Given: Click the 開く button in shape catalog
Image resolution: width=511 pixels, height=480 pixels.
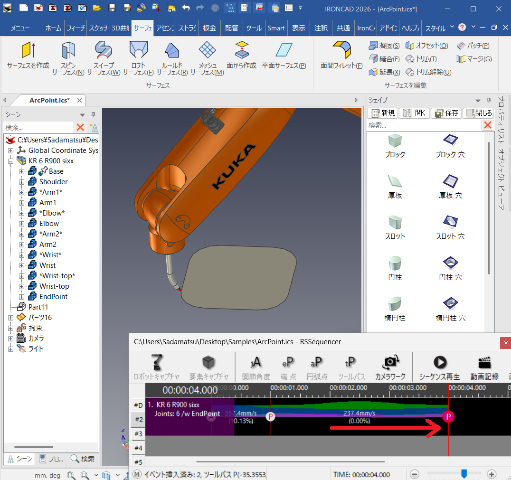Looking at the screenshot, I should (414, 113).
